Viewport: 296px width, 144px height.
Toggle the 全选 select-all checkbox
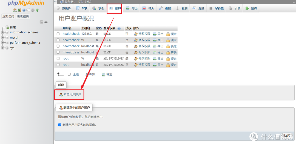[x=69, y=74]
